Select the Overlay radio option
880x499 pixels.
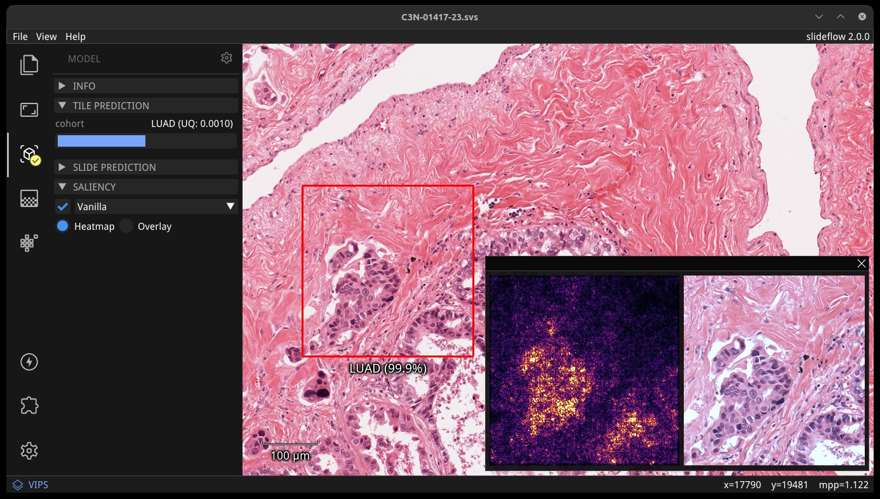[126, 226]
